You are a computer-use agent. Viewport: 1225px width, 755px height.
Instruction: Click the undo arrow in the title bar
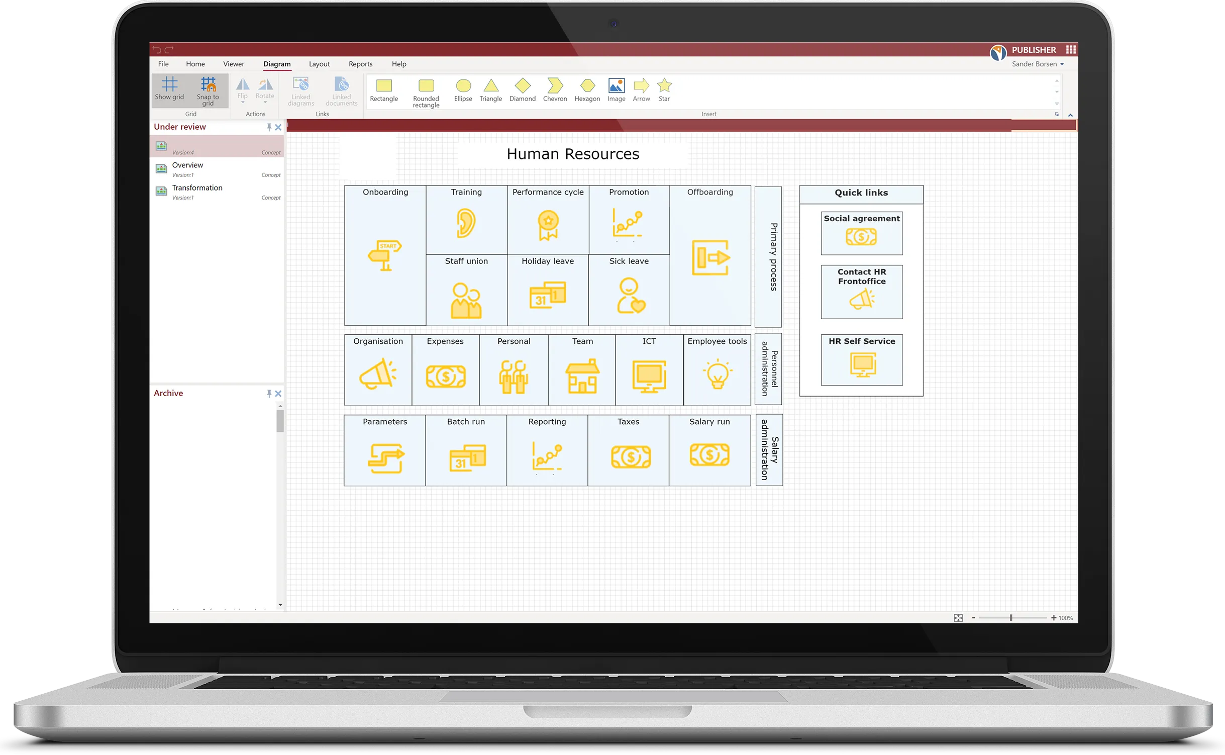pos(157,49)
